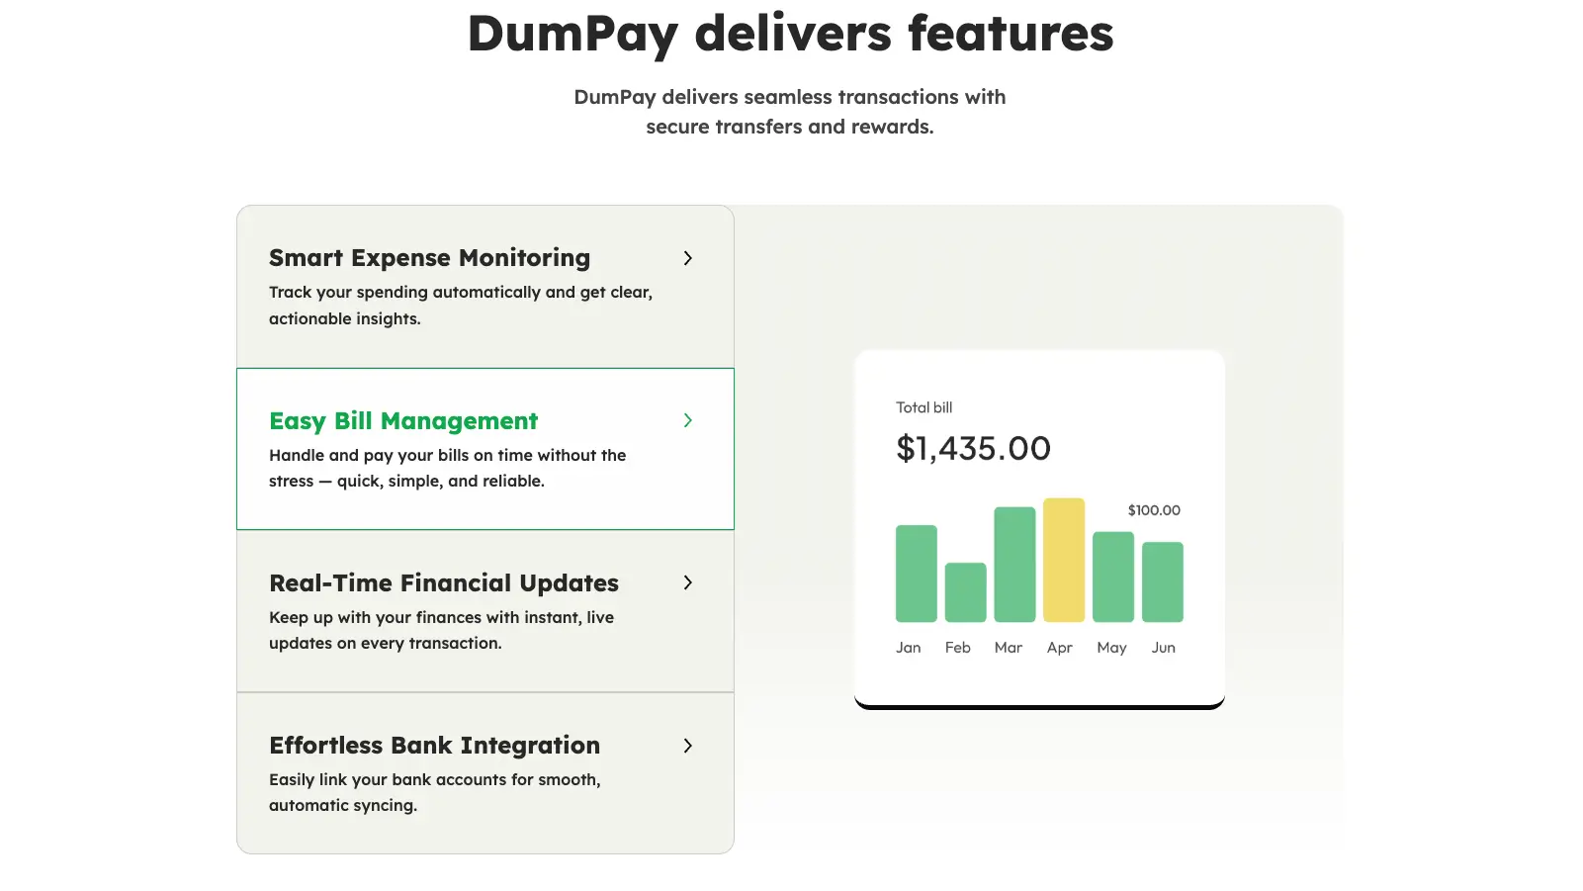Choose the Effortless Bank Integration heading
The image size is (1583, 891).
(434, 746)
